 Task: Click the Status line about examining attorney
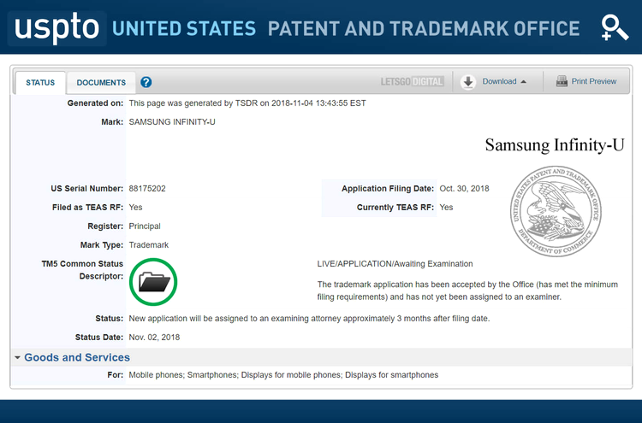click(x=309, y=319)
